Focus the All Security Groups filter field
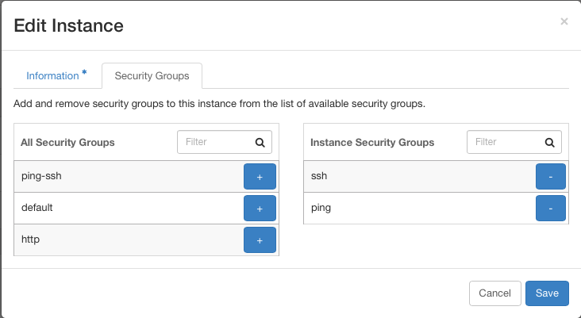This screenshot has width=581, height=318. click(x=225, y=142)
